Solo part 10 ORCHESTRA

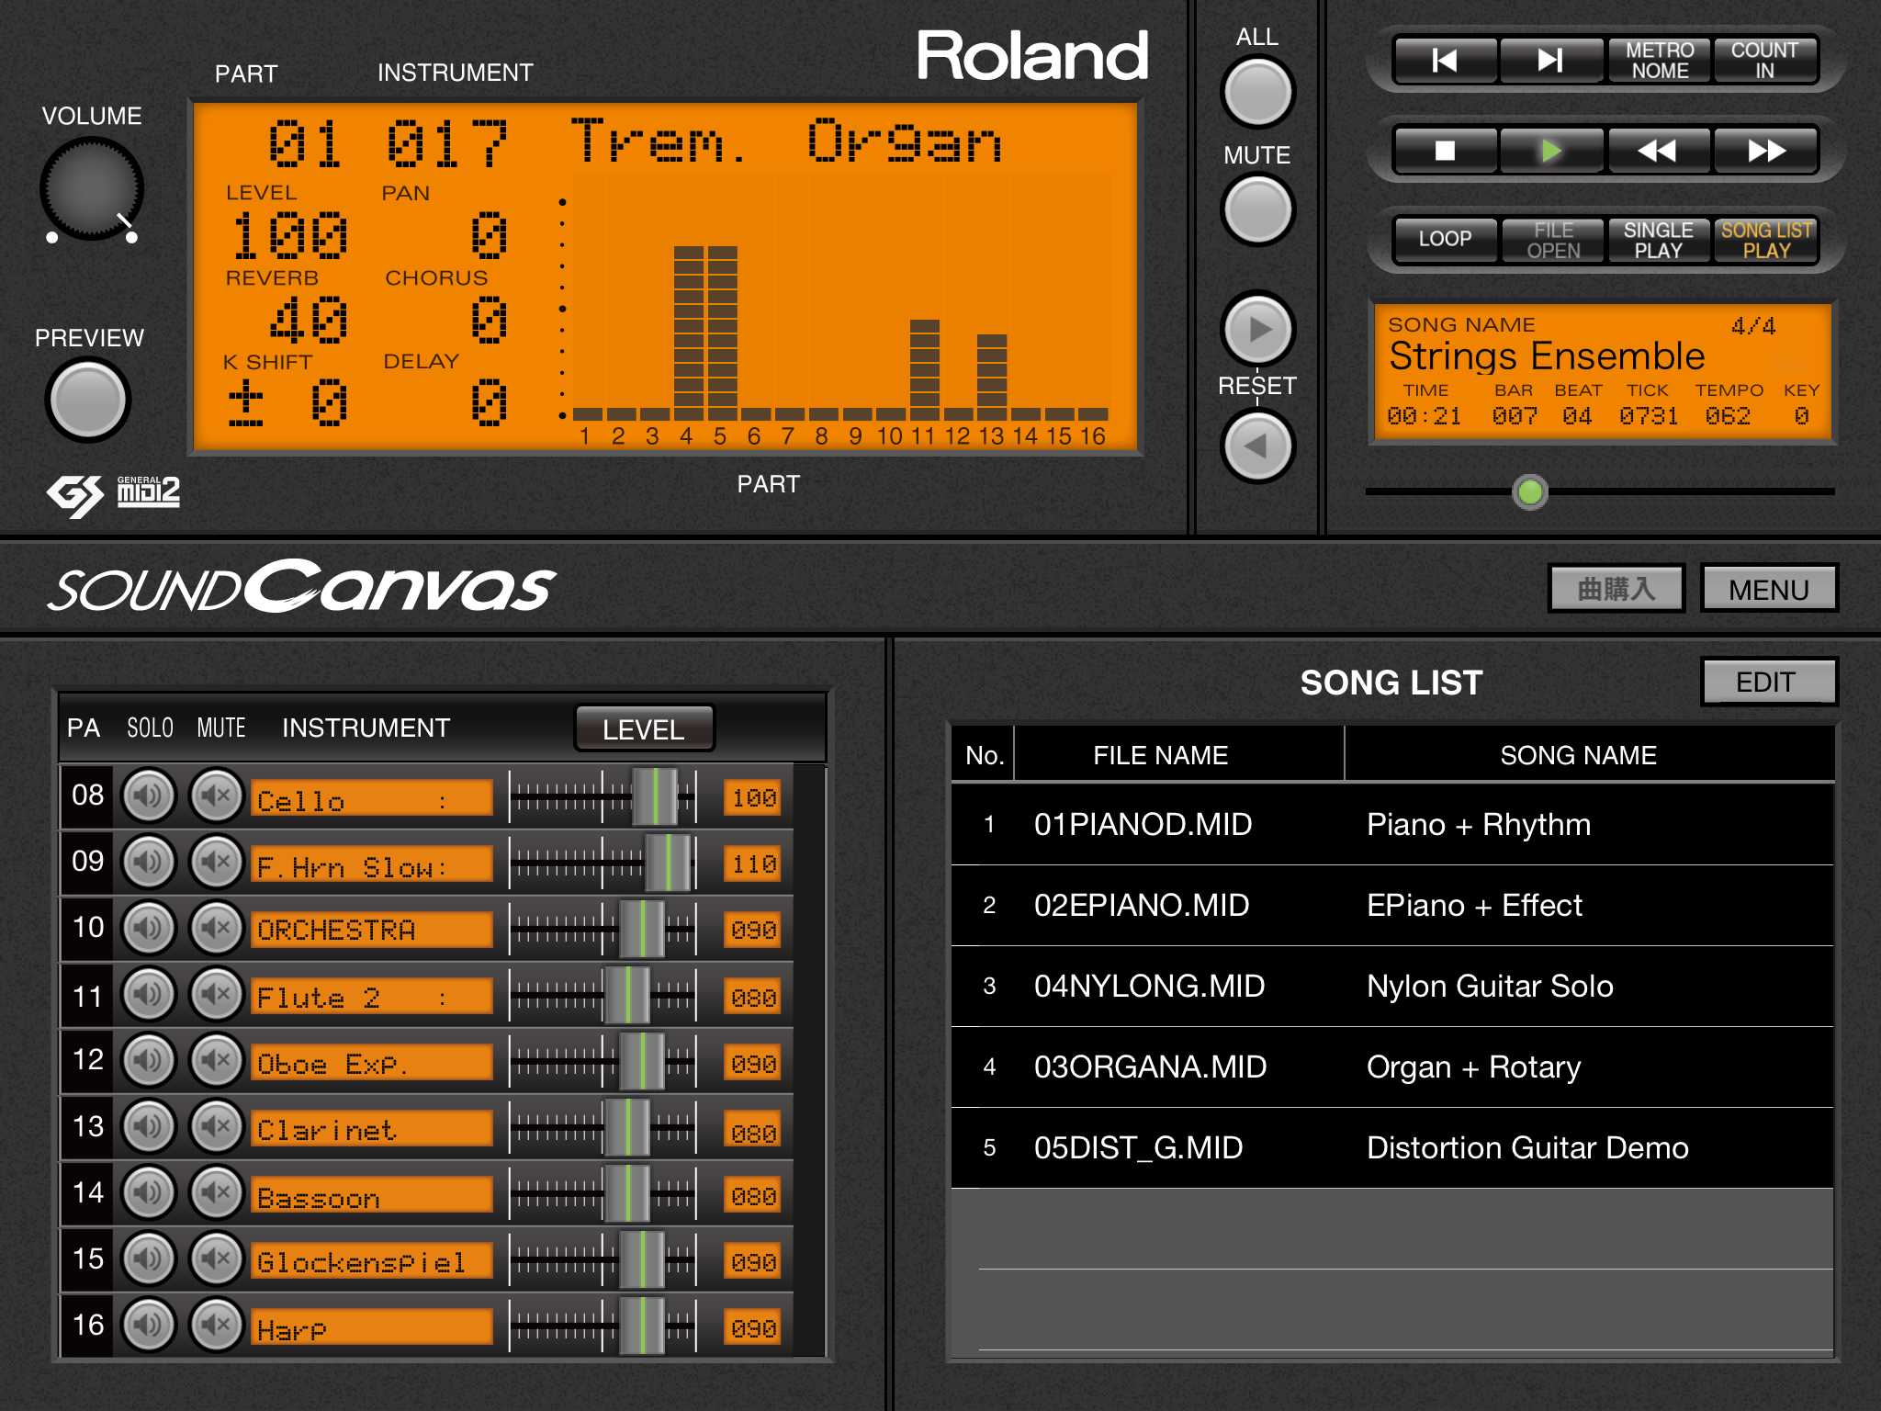149,928
